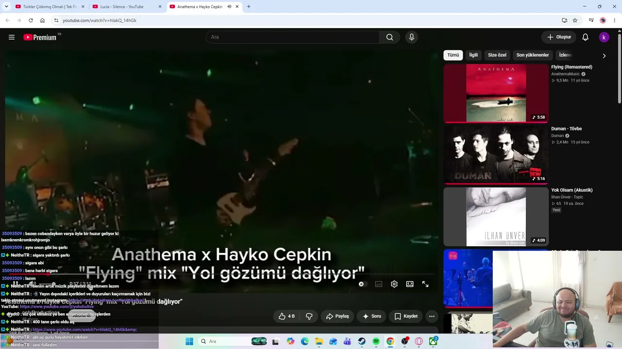Toggle autoplay switch in the player

[x=363, y=284]
